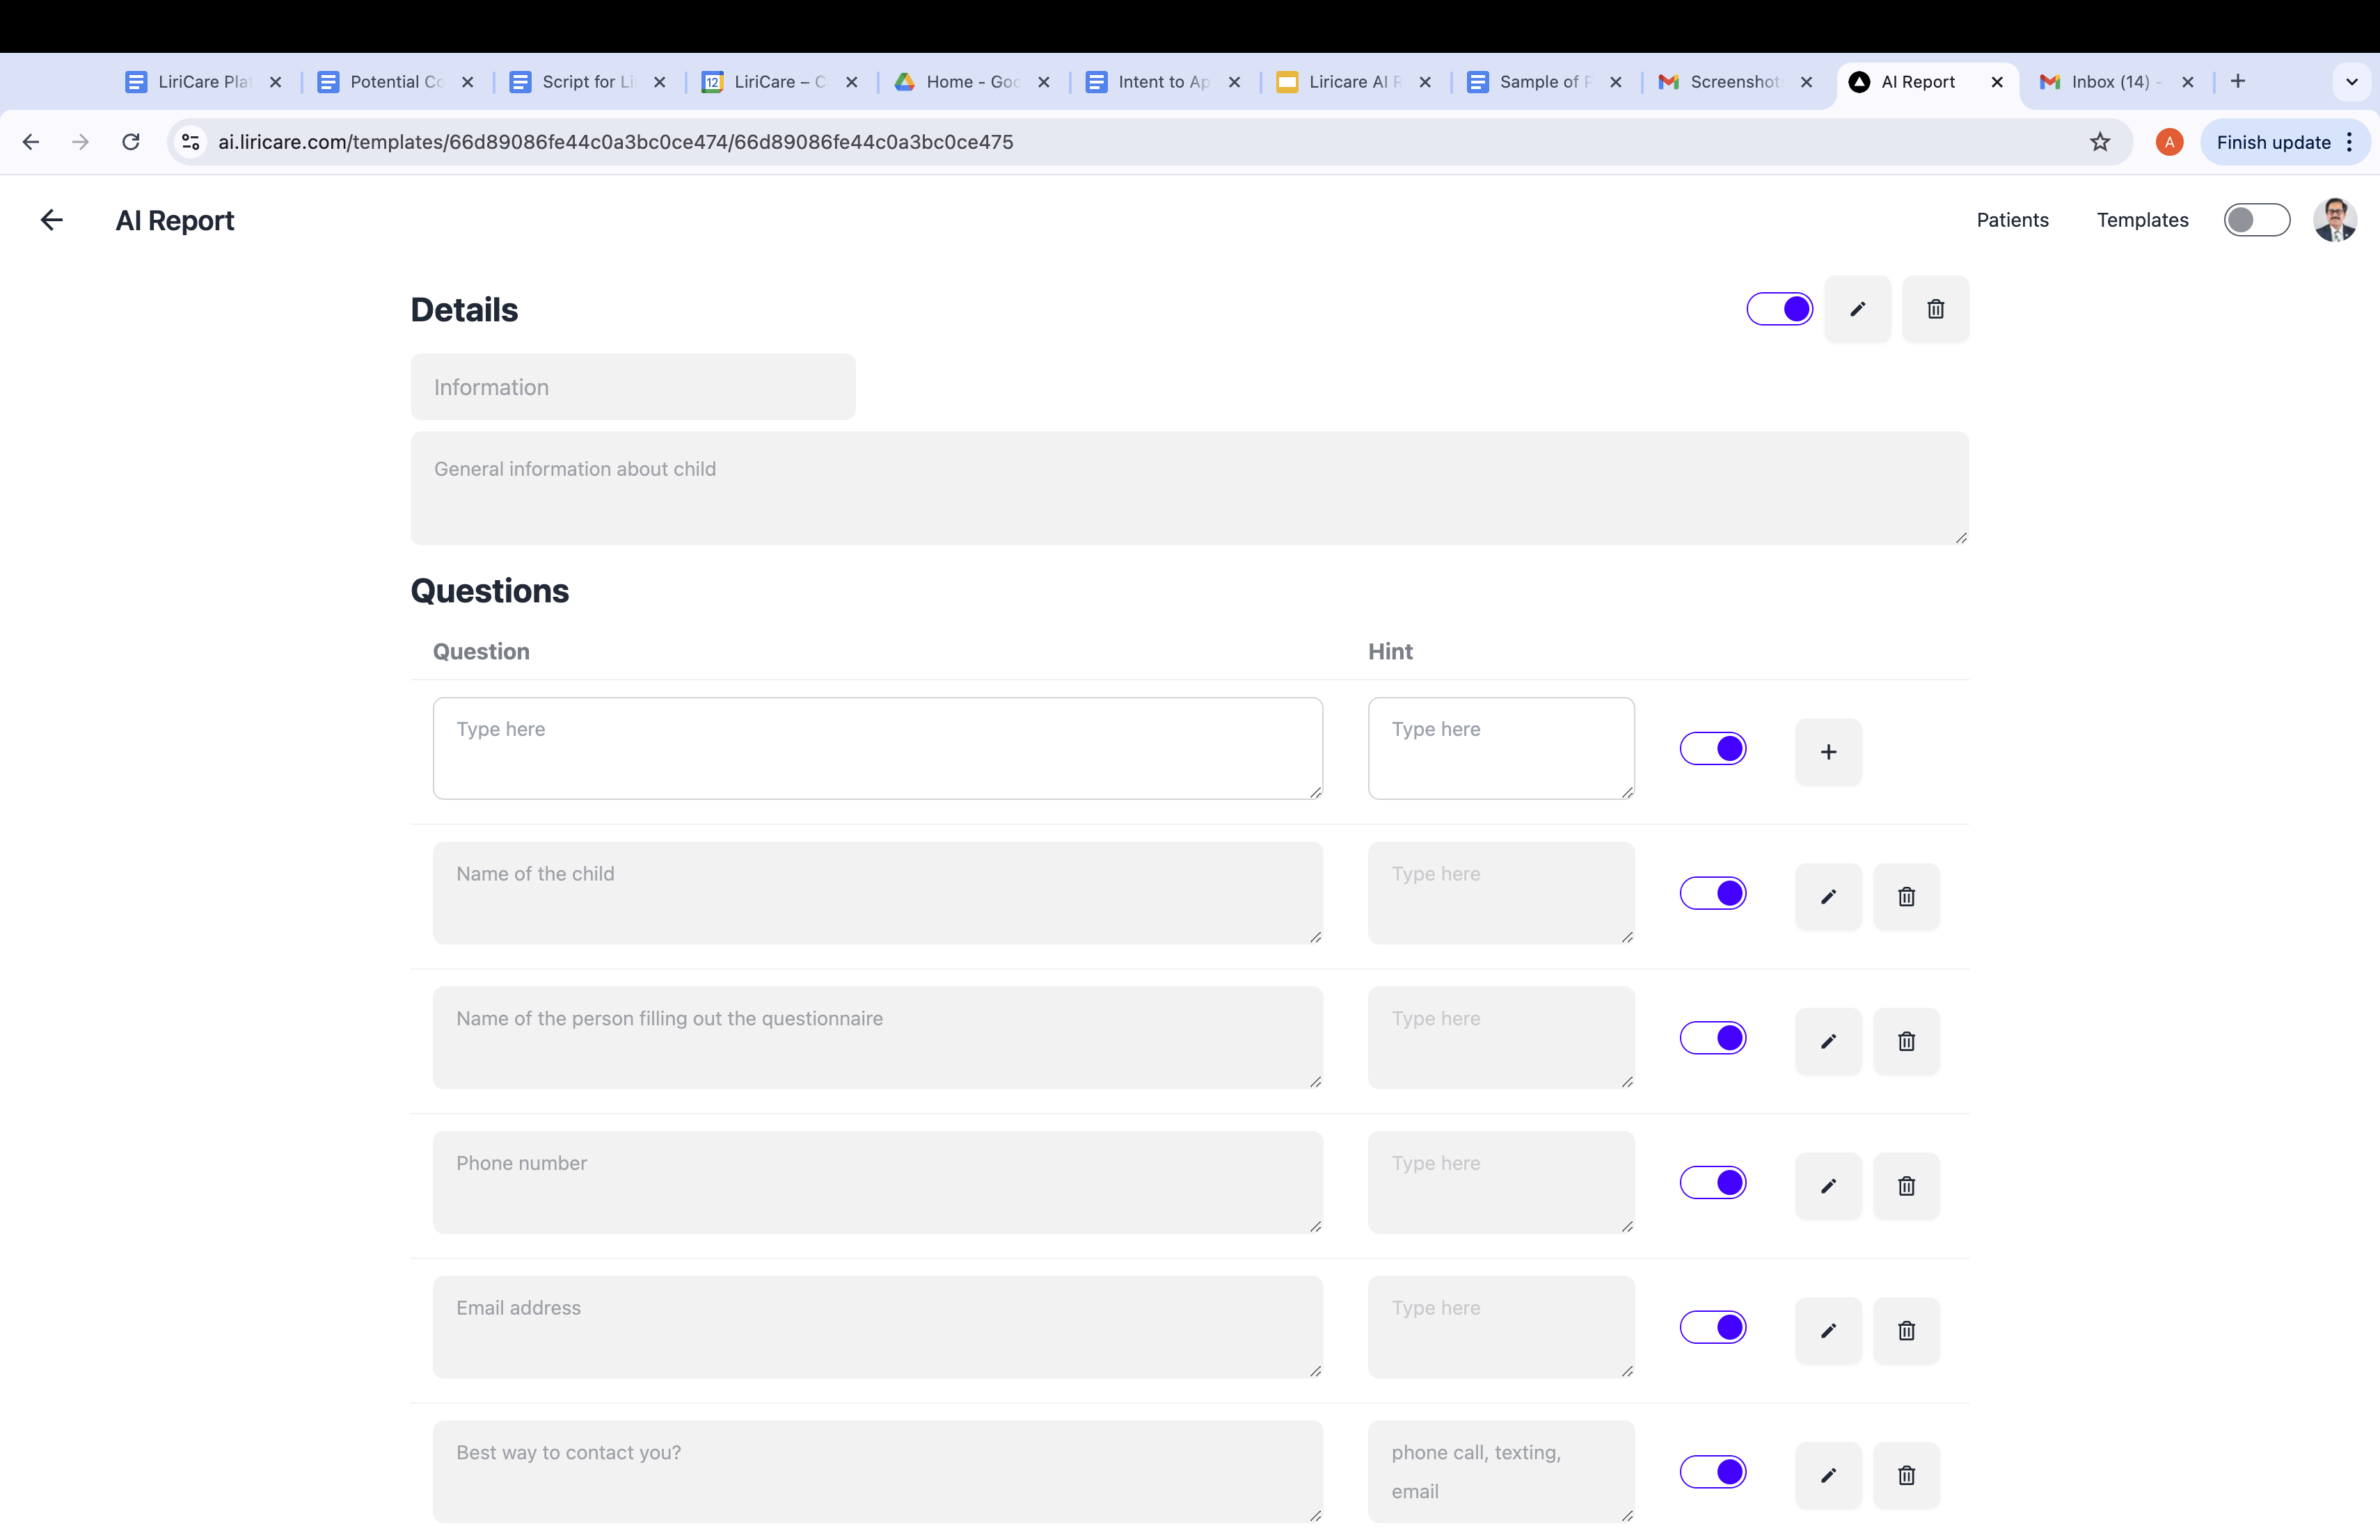Viewport: 2380px width, 1540px height.
Task: Expand the tab search dropdown chevron
Action: point(2351,82)
